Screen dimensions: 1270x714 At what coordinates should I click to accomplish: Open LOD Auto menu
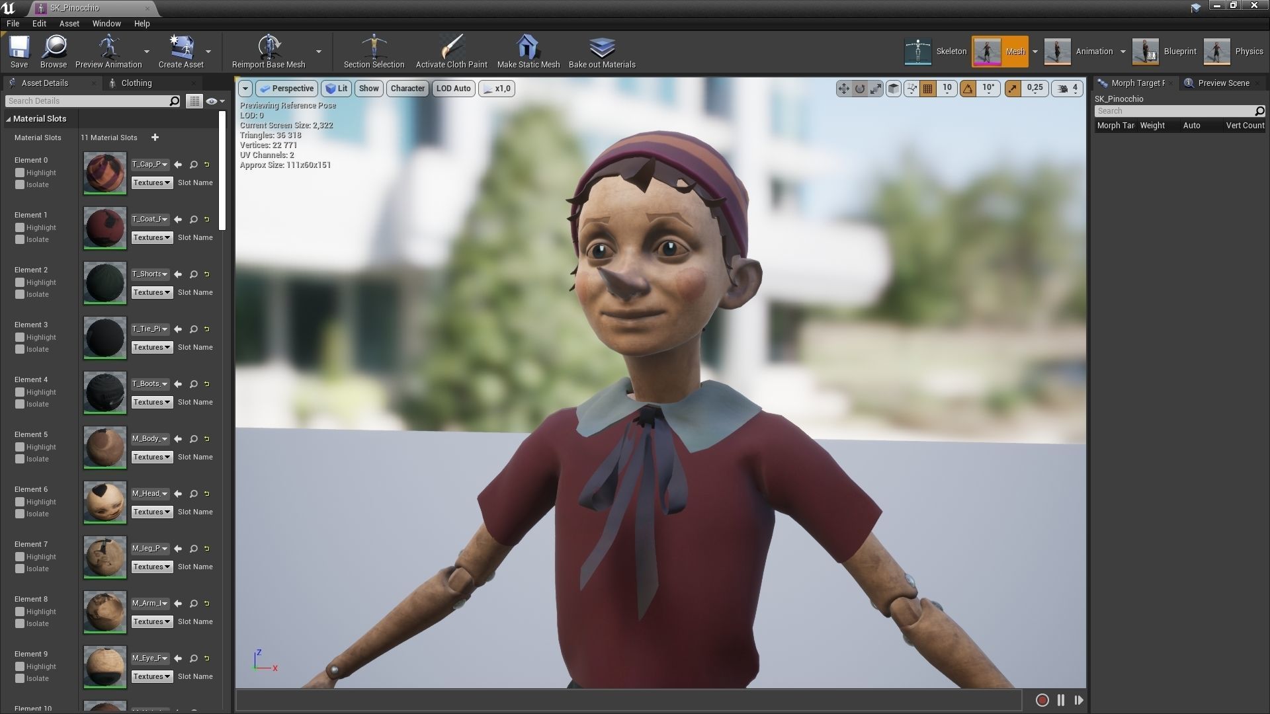[x=454, y=89]
